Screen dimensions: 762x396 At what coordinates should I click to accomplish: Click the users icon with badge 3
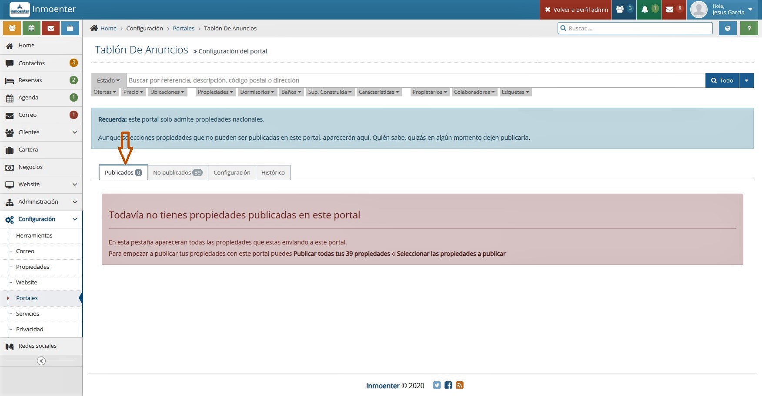(624, 10)
